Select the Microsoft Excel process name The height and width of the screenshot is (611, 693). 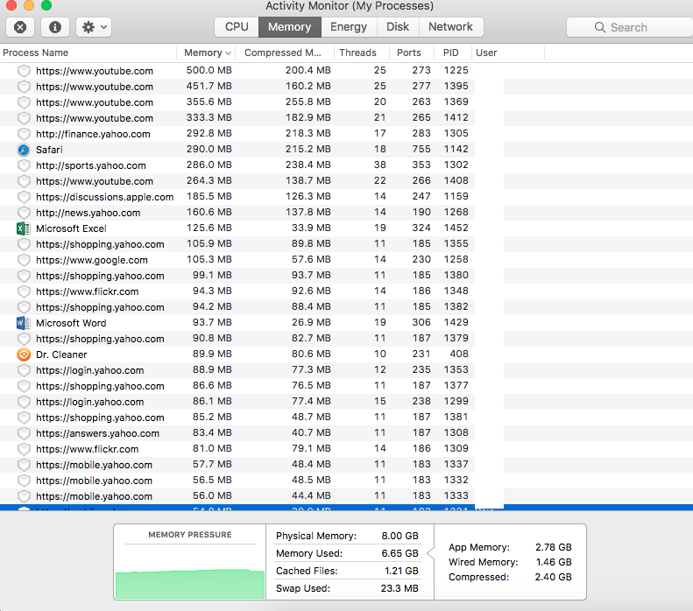click(x=71, y=228)
